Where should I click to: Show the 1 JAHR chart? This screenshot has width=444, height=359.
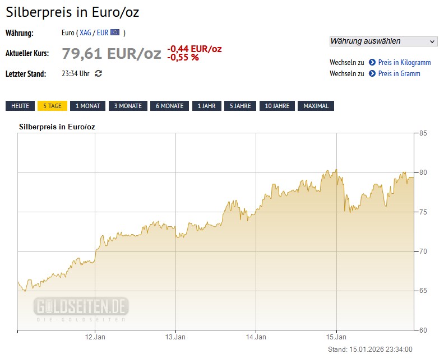click(x=206, y=106)
